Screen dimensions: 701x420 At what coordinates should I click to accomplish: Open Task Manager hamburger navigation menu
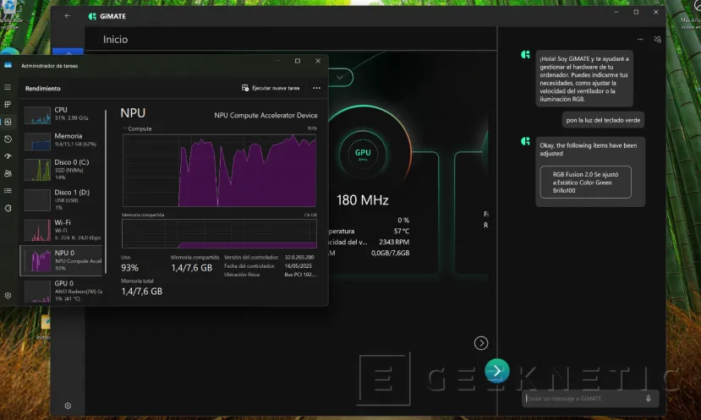[8, 87]
